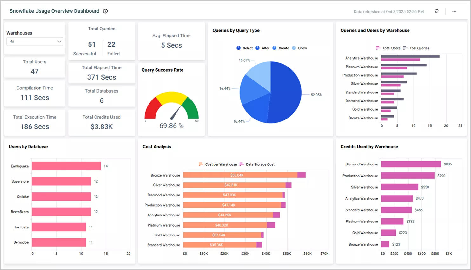Click the info icon next to dashboard title

(105, 11)
